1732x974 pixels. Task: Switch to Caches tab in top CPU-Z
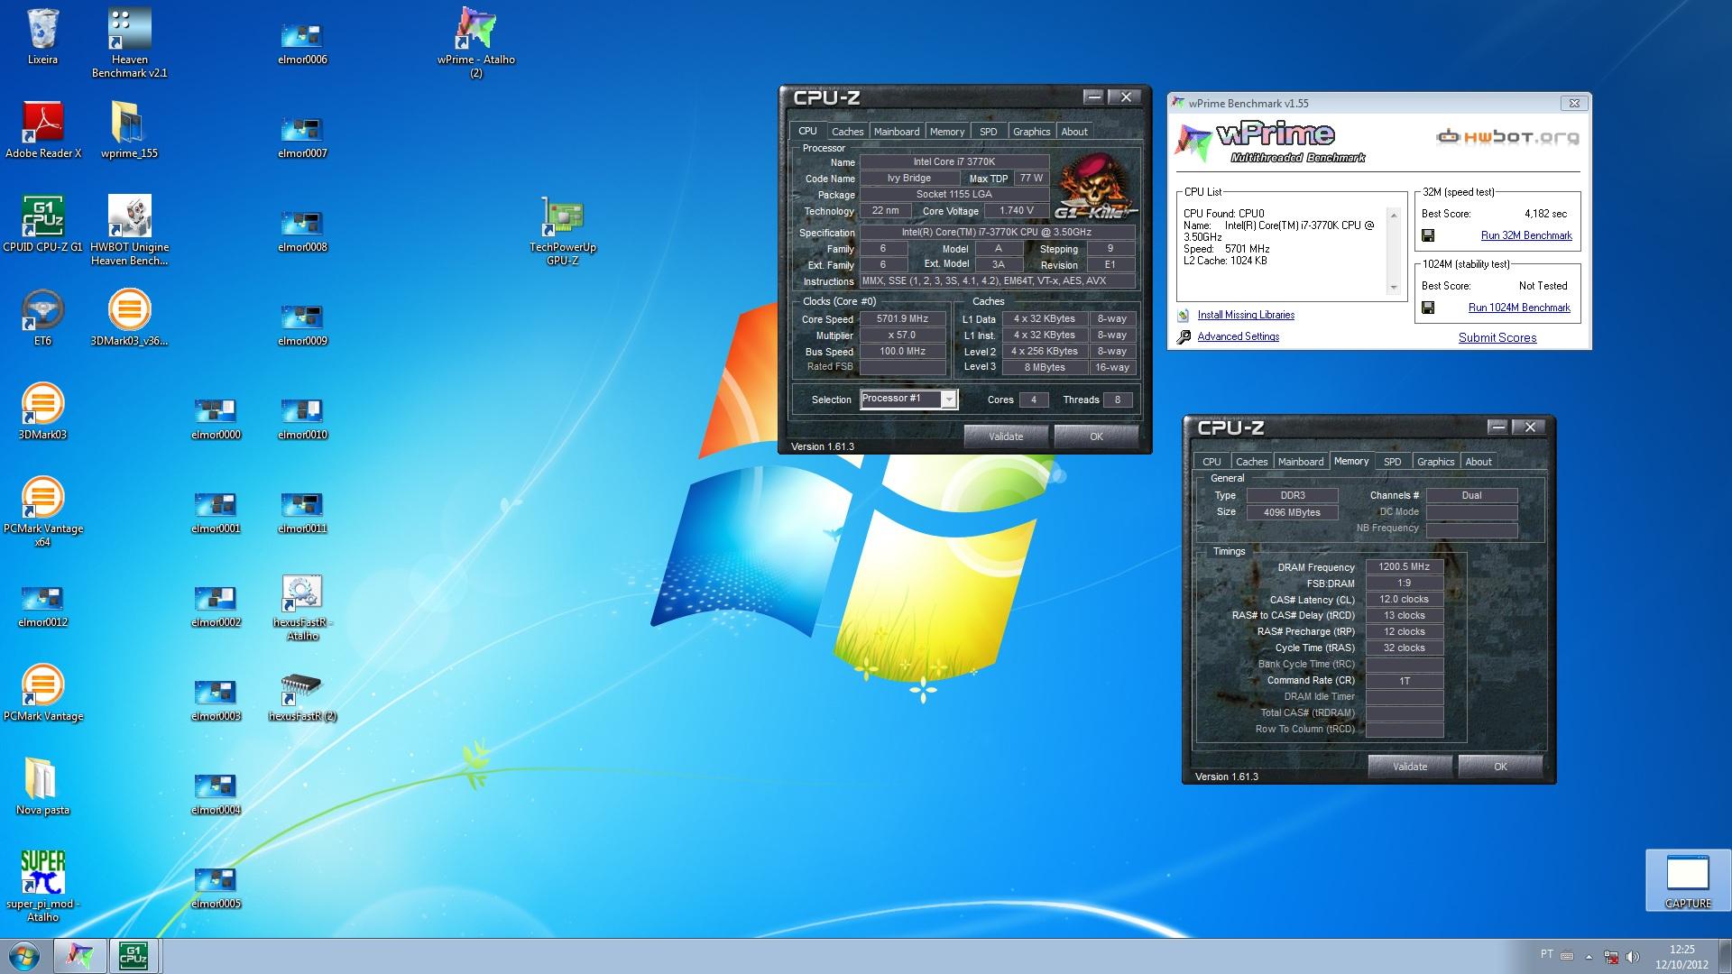coord(847,132)
